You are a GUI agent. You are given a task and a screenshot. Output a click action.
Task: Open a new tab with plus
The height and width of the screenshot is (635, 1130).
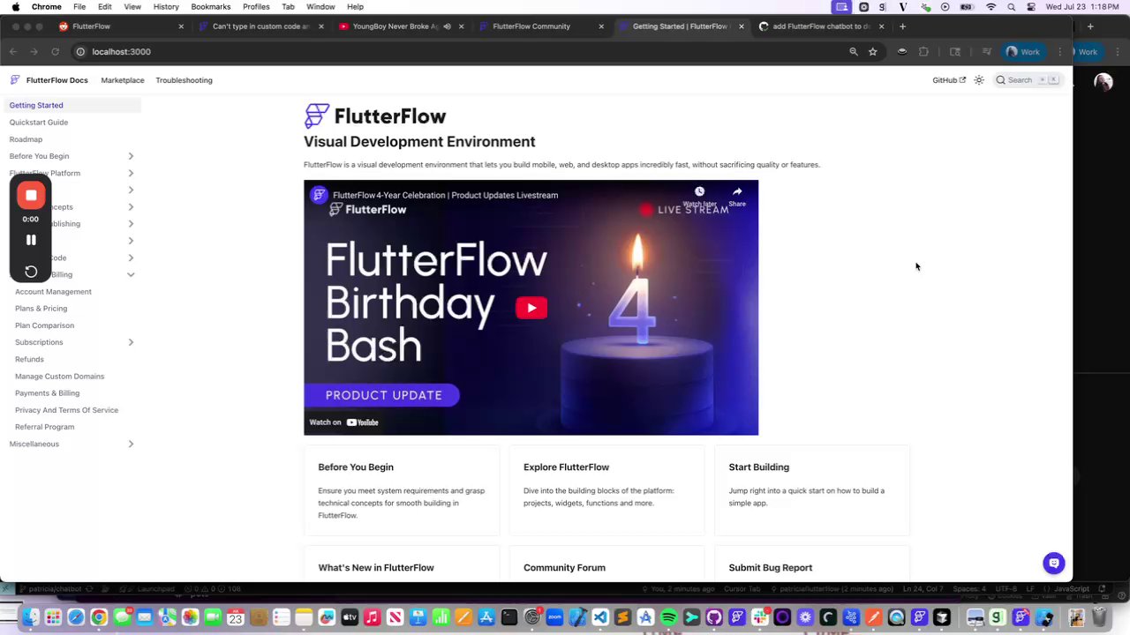pos(902,26)
